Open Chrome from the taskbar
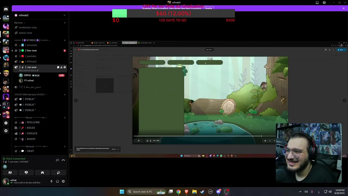The width and height of the screenshot is (348, 196). [x=178, y=192]
